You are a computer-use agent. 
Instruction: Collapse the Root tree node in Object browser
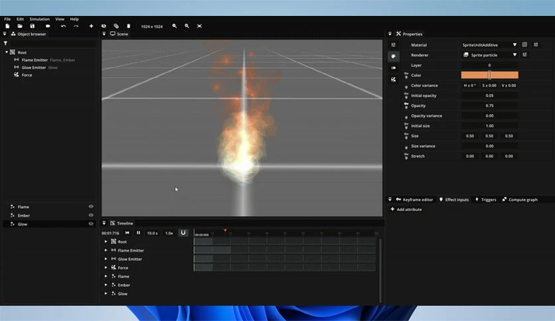[7, 52]
